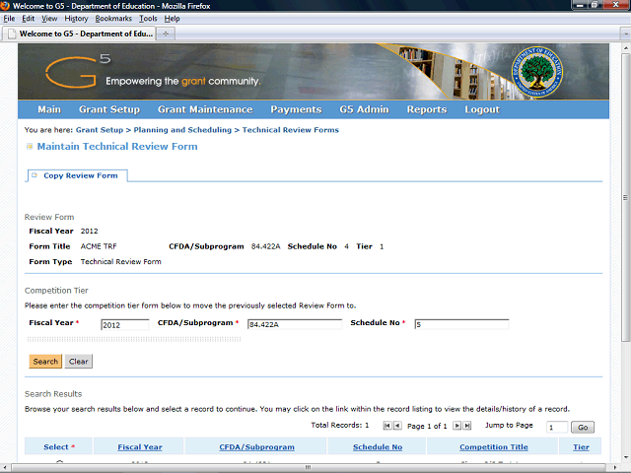The image size is (631, 473).
Task: Click the Schedule No input field
Action: tap(461, 324)
